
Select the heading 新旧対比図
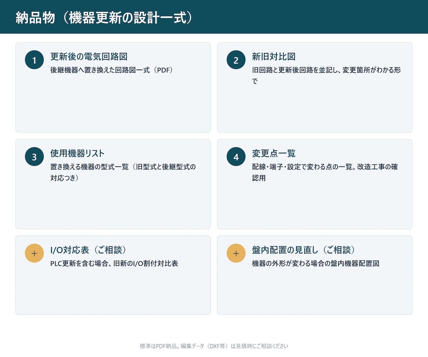click(274, 57)
